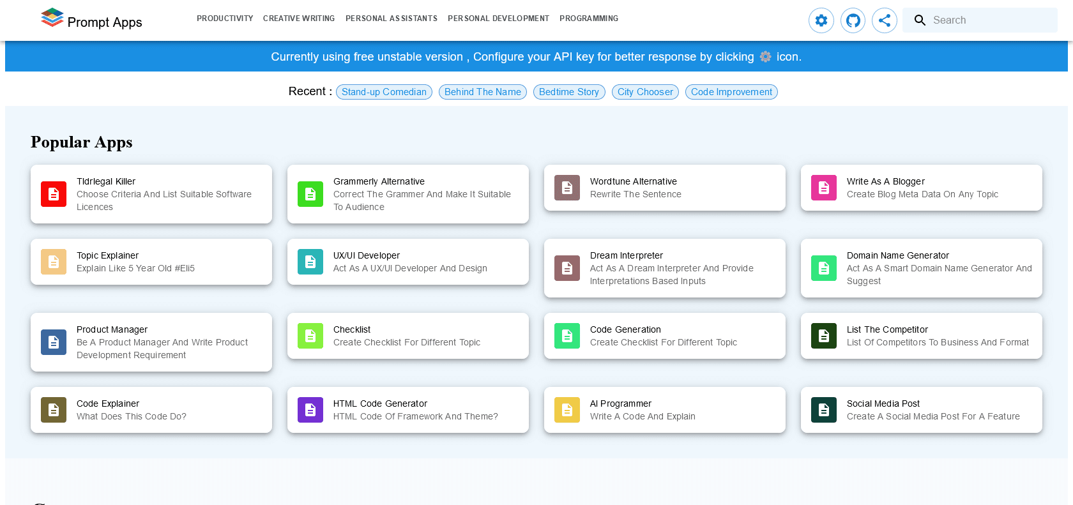Open the Programming menu

point(589,19)
